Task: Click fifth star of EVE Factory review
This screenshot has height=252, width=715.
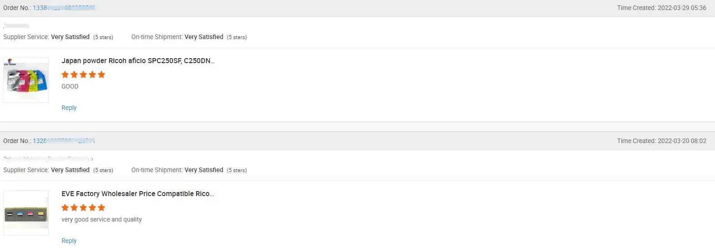Action: [101, 208]
